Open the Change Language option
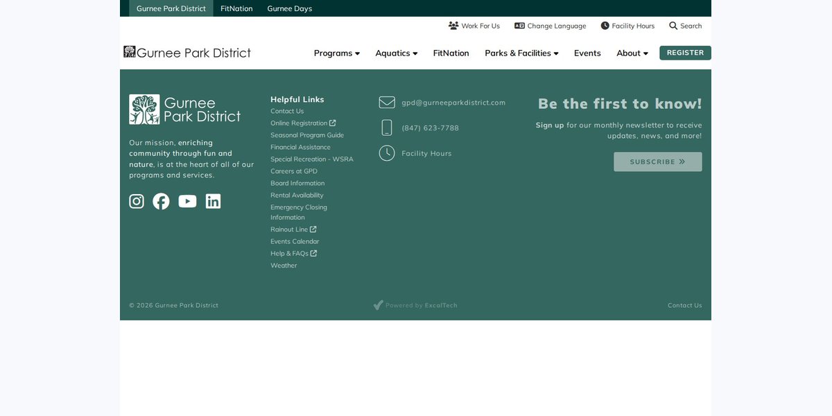Screen dimensions: 832x416 550,26
